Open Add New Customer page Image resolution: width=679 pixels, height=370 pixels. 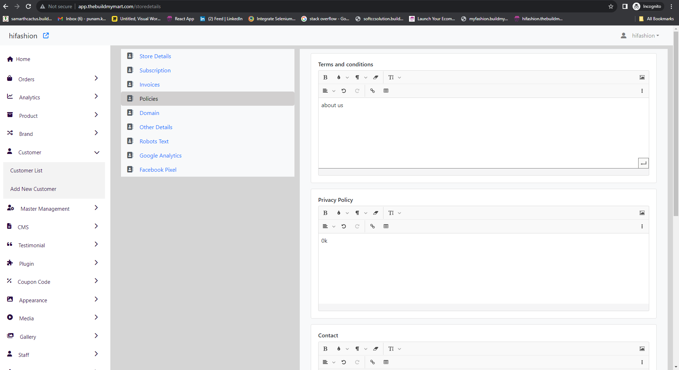pyautogui.click(x=33, y=189)
